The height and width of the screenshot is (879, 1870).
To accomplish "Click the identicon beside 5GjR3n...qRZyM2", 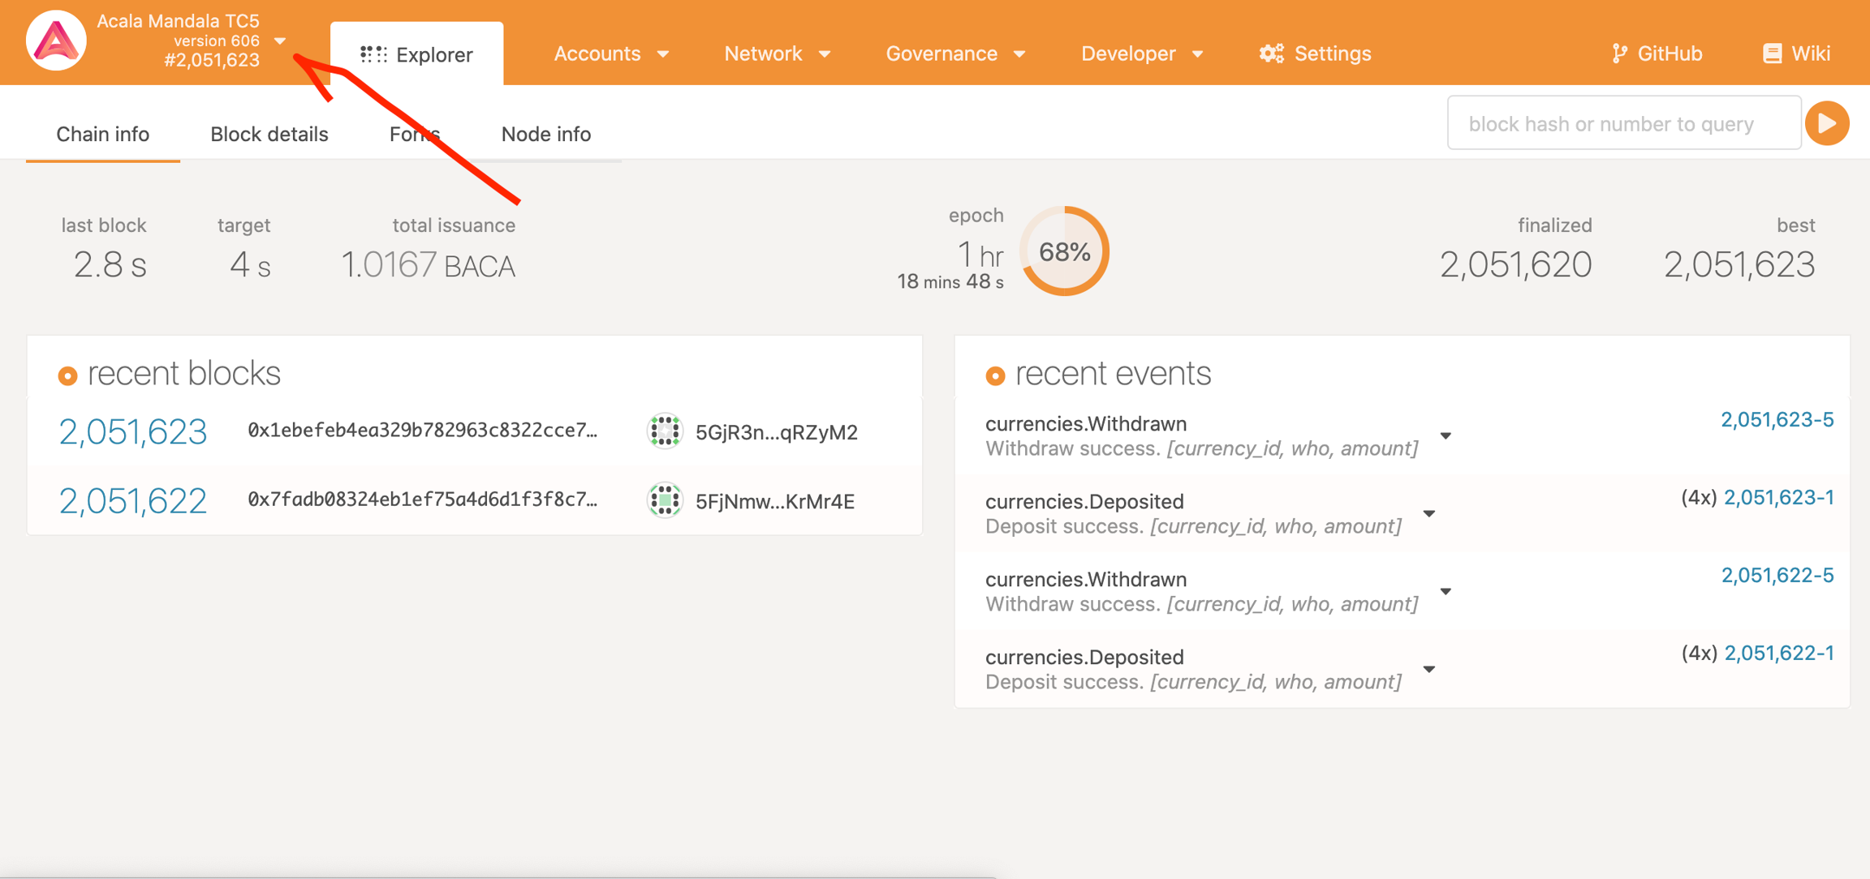I will 665,431.
